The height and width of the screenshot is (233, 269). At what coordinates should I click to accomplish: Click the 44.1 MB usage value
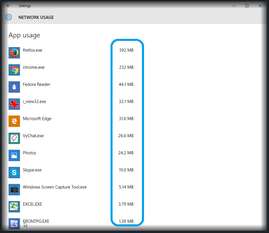[x=126, y=84]
